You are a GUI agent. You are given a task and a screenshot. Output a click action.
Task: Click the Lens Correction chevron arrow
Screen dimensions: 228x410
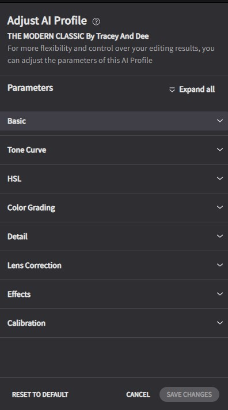[x=220, y=265]
